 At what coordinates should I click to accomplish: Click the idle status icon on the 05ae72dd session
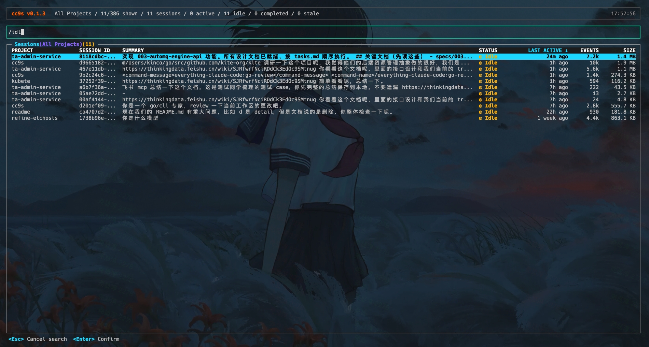click(x=482, y=93)
